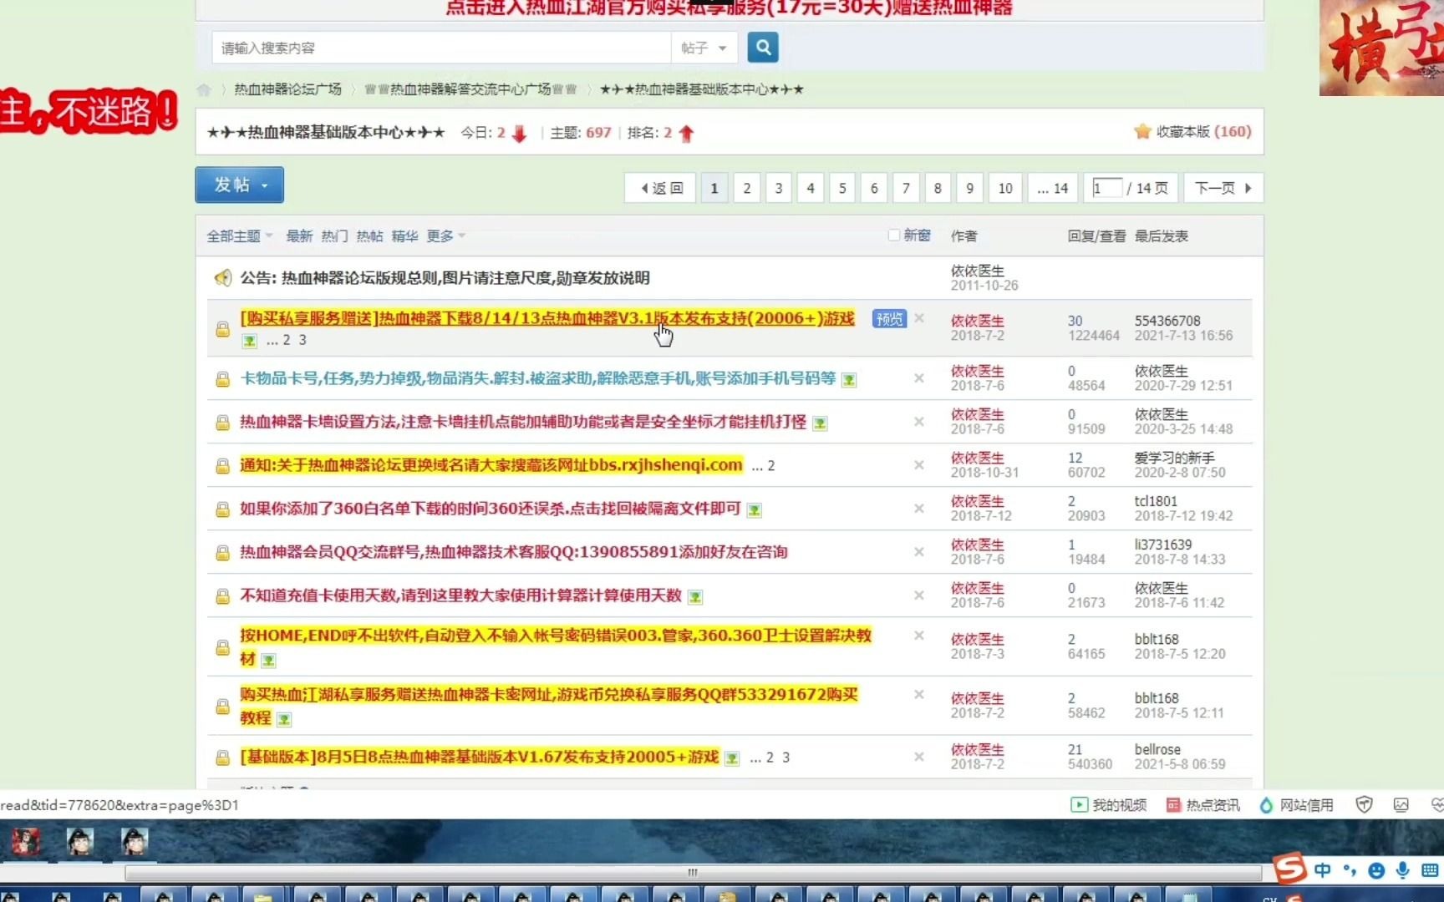
Task: Open the 帖子 search type dropdown
Action: [704, 48]
